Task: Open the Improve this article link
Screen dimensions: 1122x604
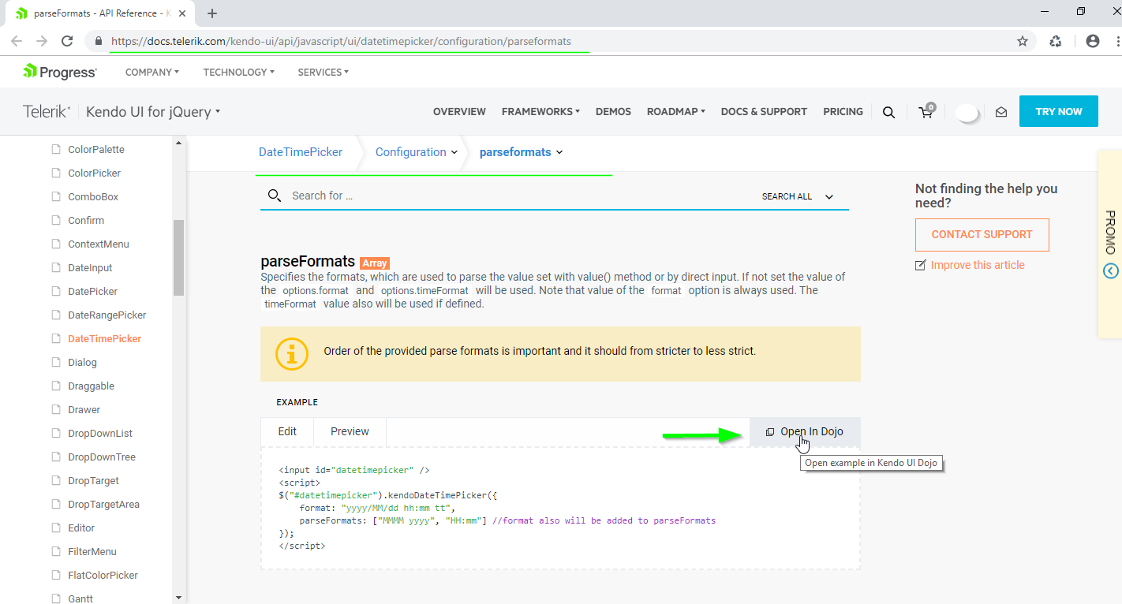Action: [978, 265]
